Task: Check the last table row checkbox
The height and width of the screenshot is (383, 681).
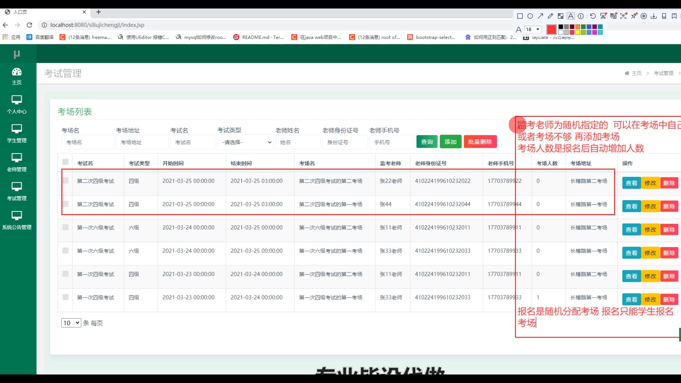Action: tap(66, 297)
